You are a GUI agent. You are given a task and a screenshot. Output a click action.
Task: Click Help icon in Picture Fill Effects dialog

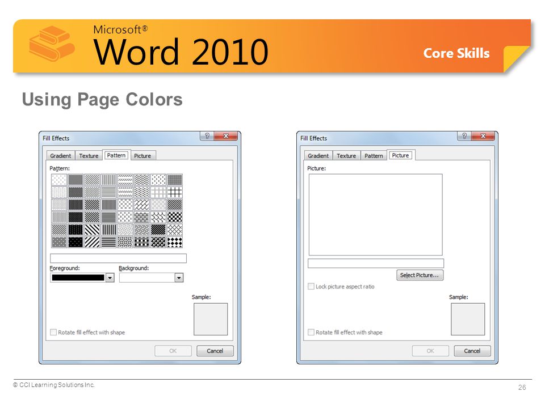[464, 136]
